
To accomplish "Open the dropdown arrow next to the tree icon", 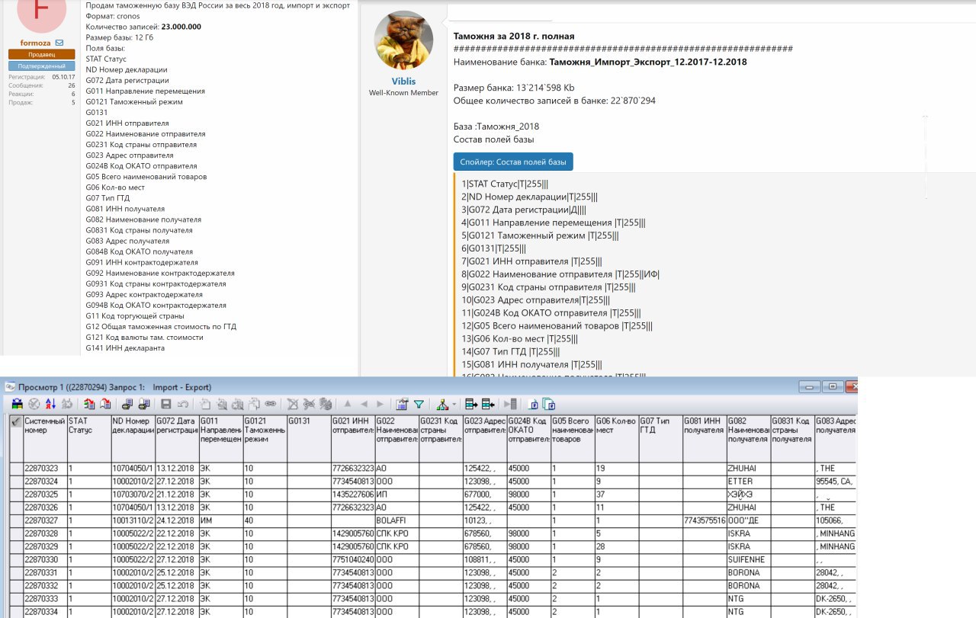I will tap(454, 404).
